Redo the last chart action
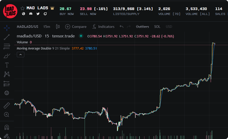 [129, 27]
